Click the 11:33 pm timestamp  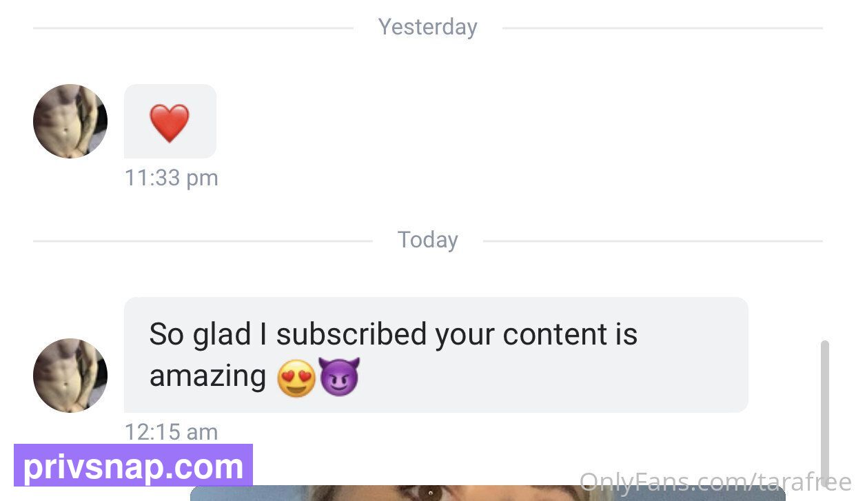172,178
